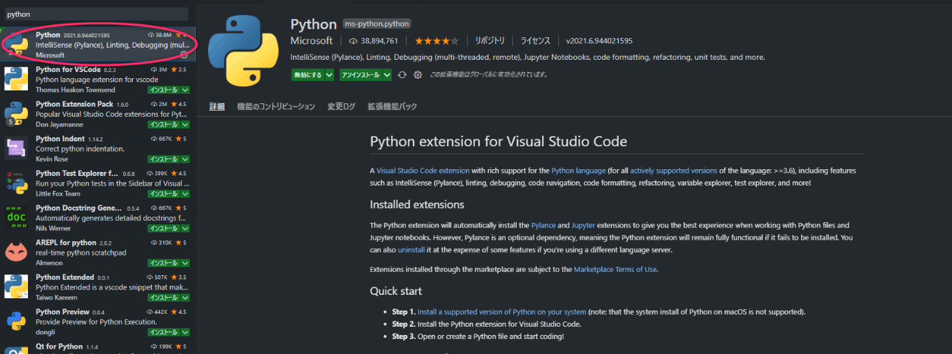Select Python Preview by dongli

pos(98,321)
